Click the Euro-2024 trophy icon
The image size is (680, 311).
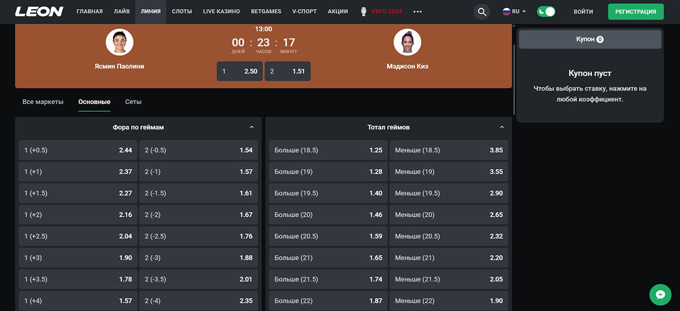pos(363,11)
